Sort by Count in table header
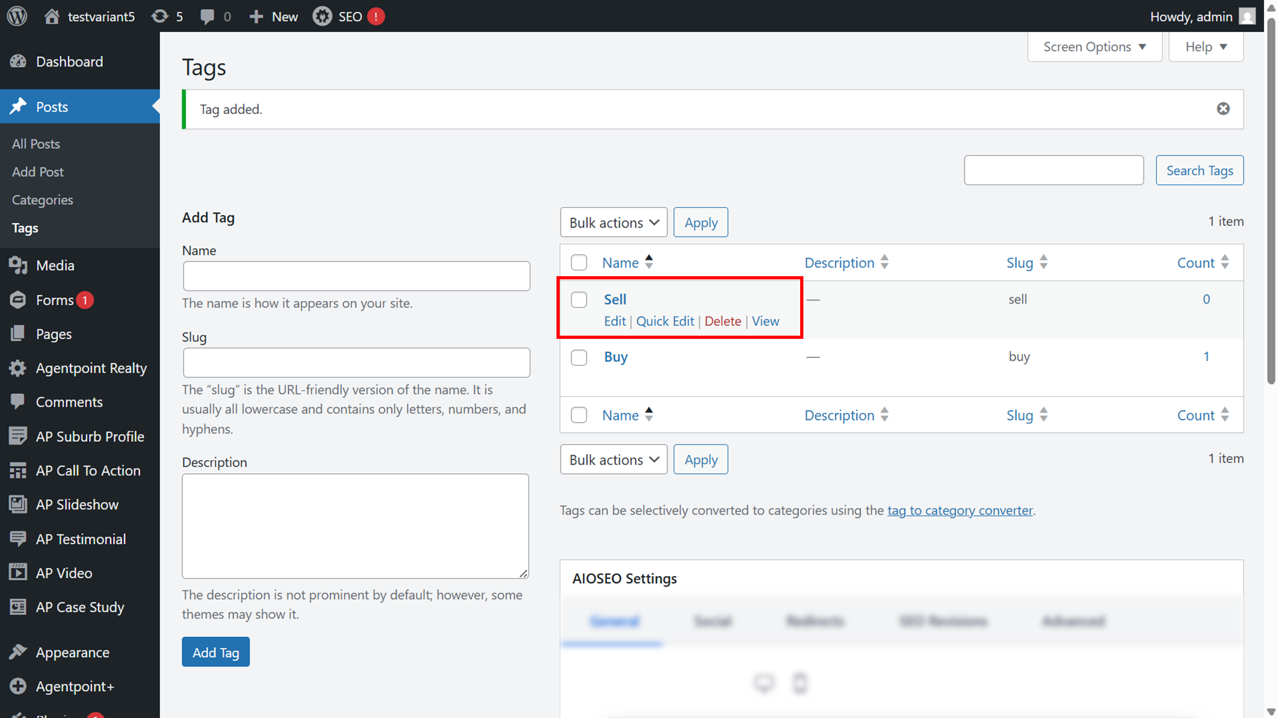This screenshot has width=1278, height=718. pyautogui.click(x=1203, y=263)
